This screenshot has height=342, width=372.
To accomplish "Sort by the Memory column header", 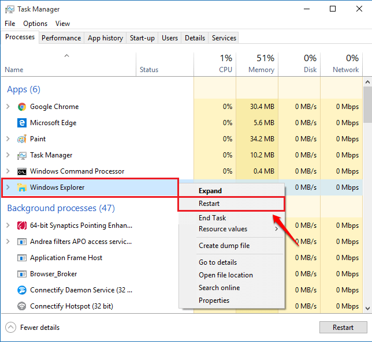I will point(257,65).
